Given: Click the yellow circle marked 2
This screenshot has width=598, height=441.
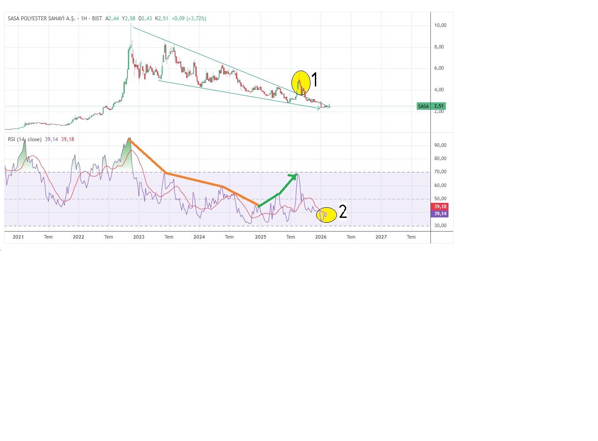Looking at the screenshot, I should tap(326, 215).
